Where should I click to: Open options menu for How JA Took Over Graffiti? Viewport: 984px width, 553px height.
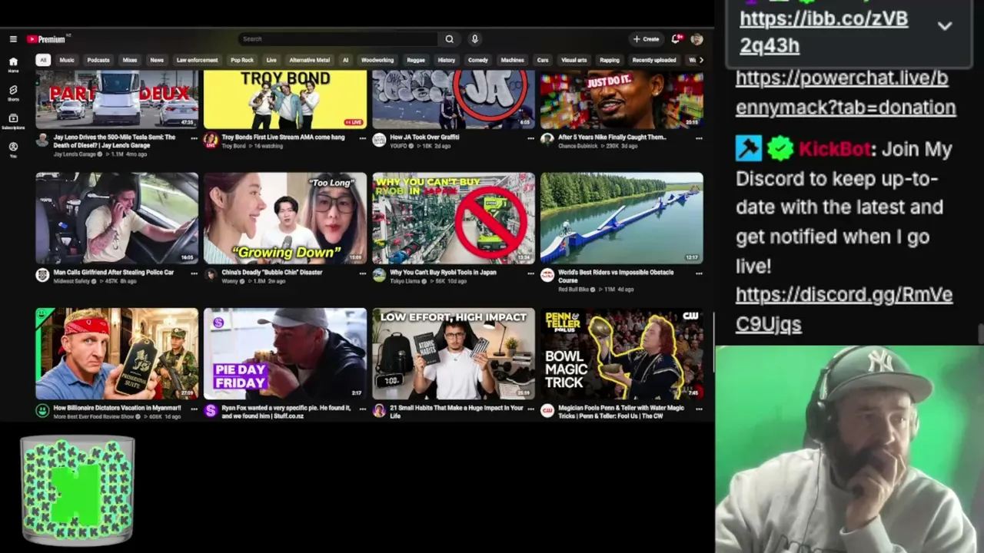[x=530, y=138]
